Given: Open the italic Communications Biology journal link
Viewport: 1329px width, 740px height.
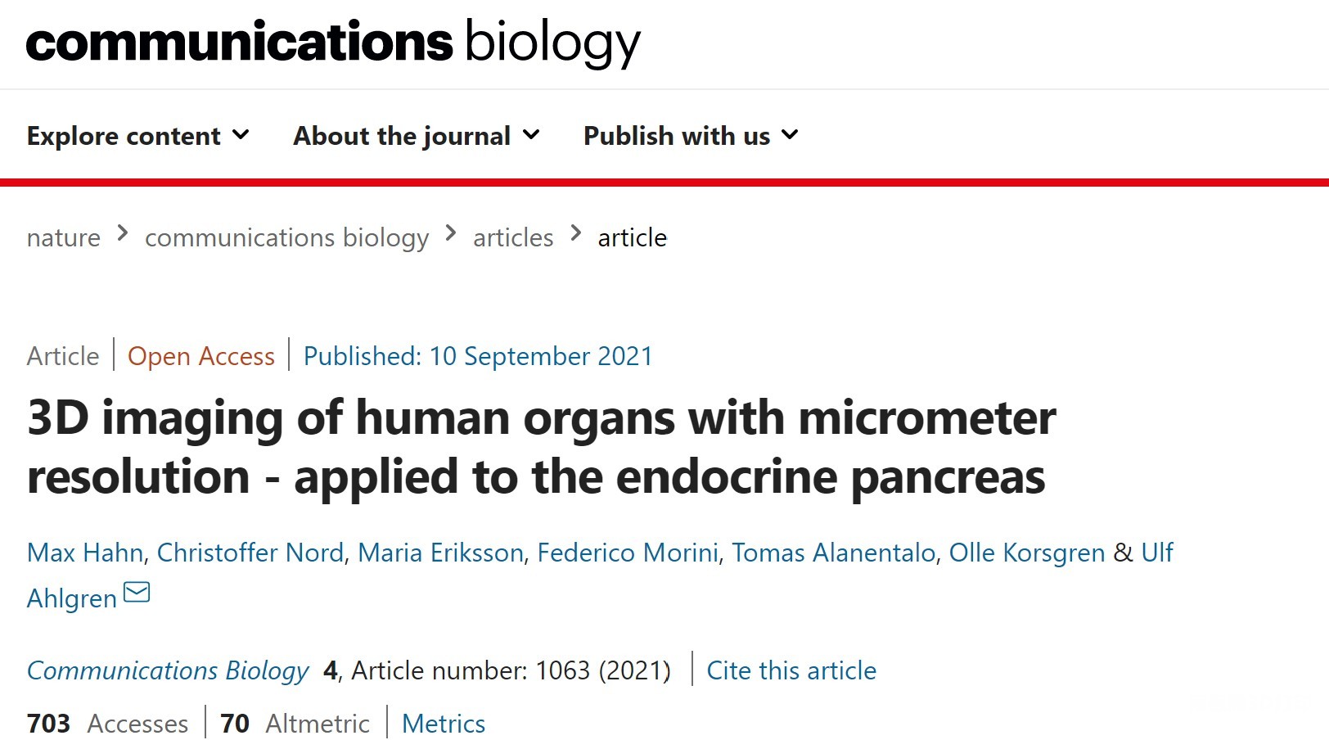Looking at the screenshot, I should point(168,670).
